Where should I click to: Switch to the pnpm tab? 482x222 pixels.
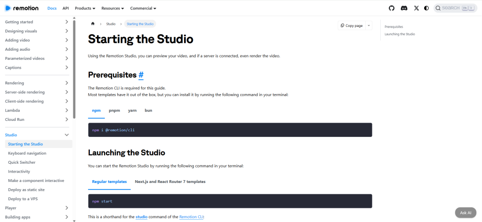coord(114,111)
